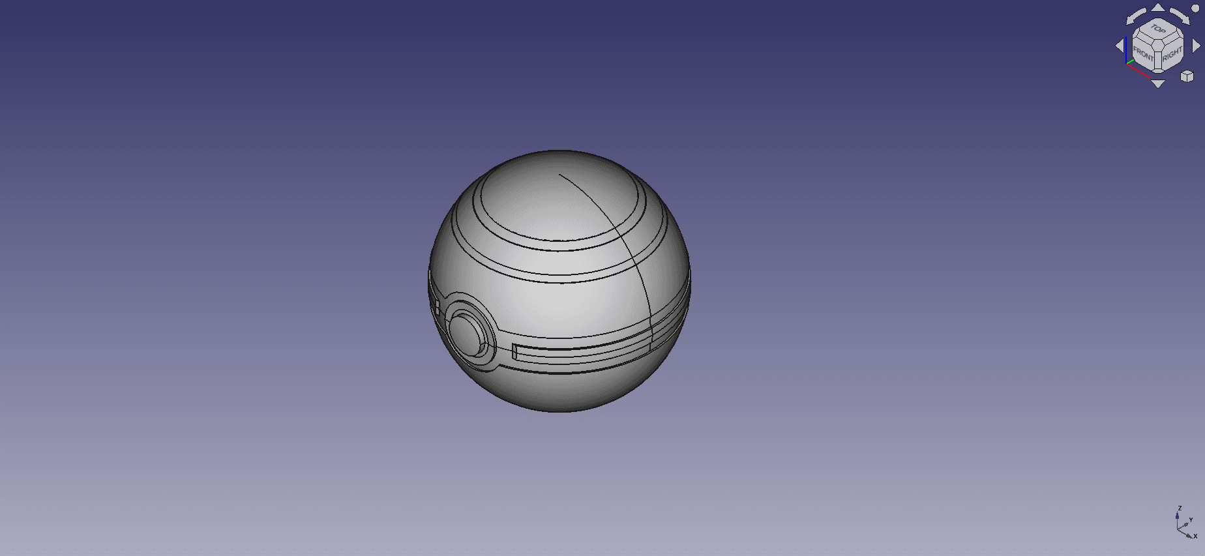Rotate view down with the bottom arrow
This screenshot has width=1205, height=556.
tap(1158, 83)
